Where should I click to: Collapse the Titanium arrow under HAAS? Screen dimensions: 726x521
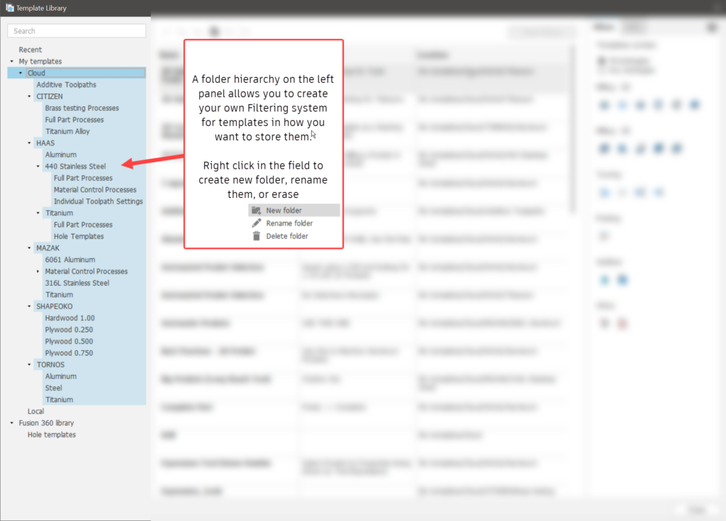(x=38, y=213)
